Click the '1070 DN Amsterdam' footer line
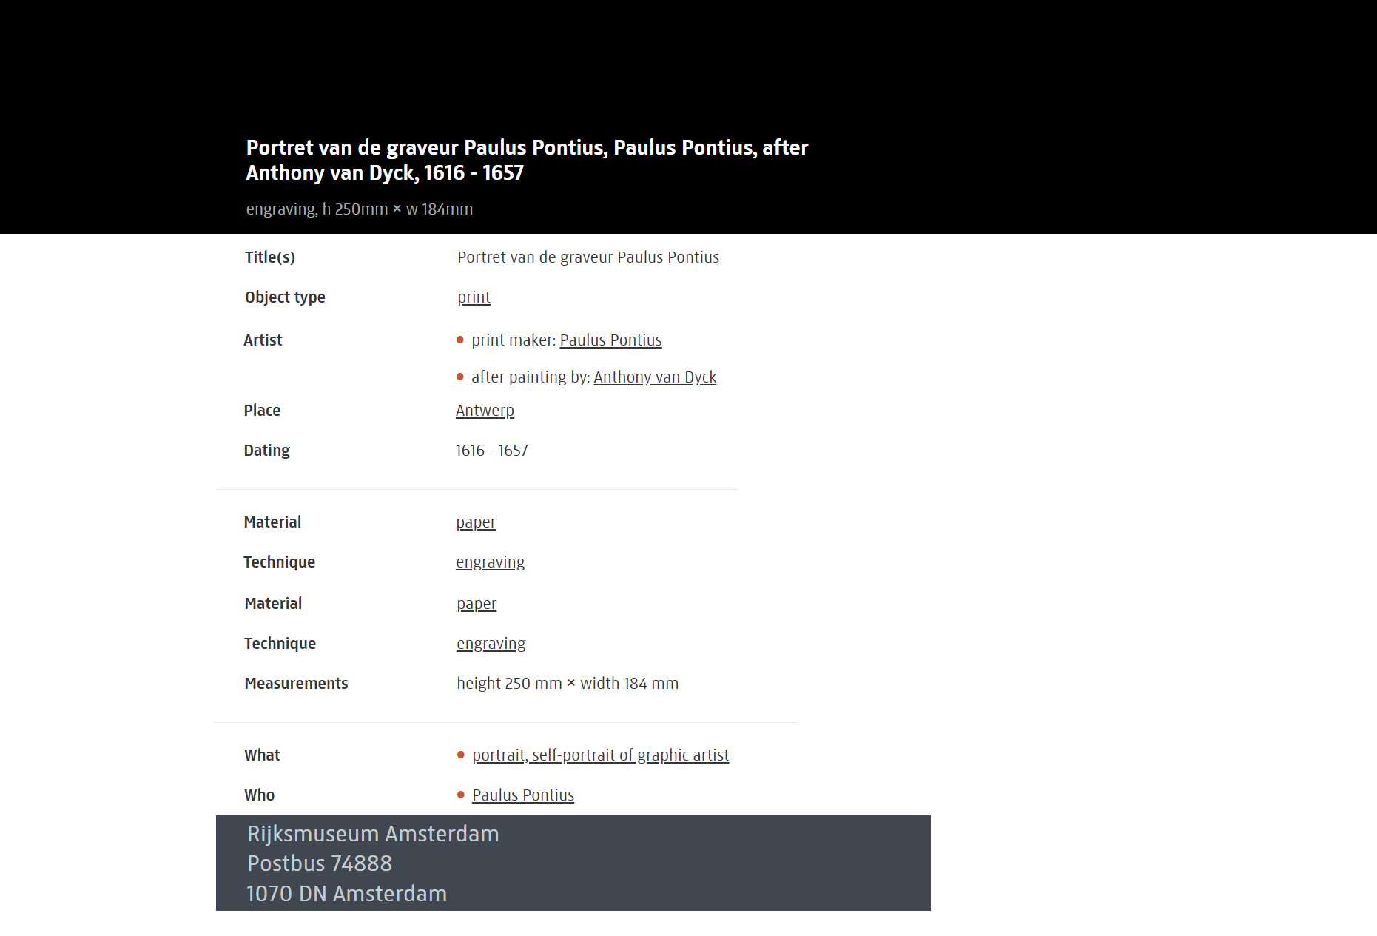 (x=346, y=894)
